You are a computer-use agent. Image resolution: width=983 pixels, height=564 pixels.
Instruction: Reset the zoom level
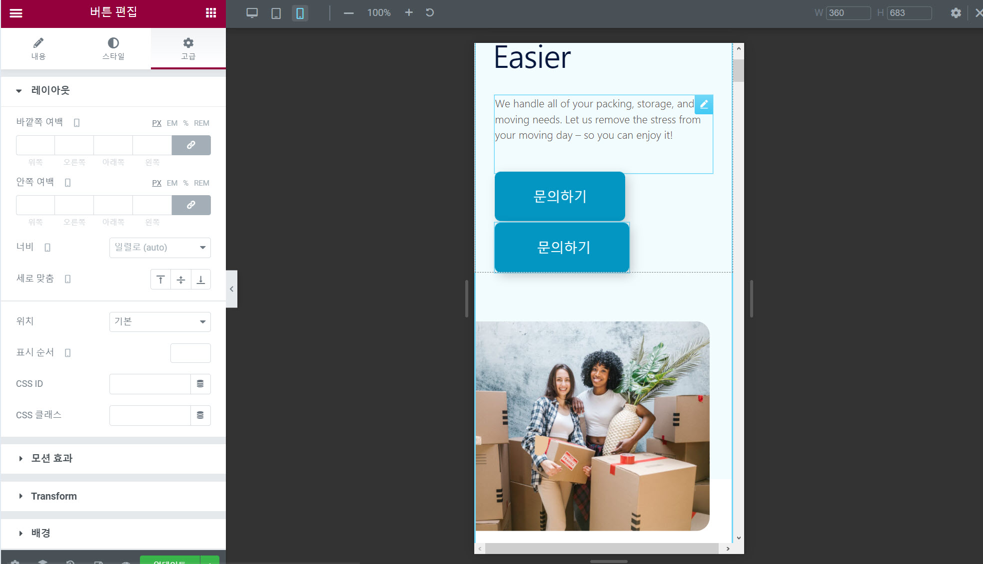(430, 12)
